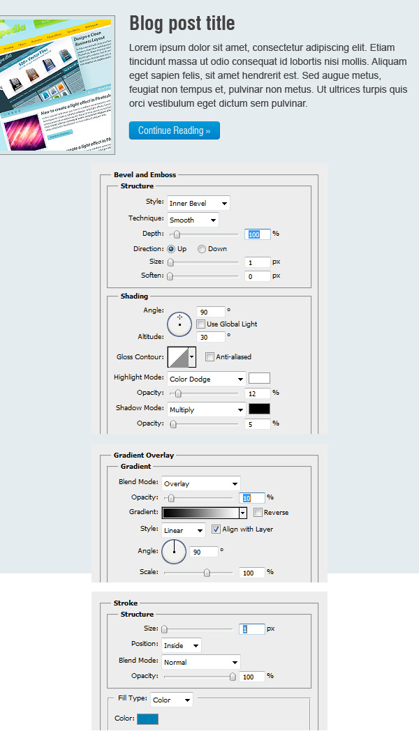Click the Gradient Angle input field
Screen dimensions: 419x745
203,552
